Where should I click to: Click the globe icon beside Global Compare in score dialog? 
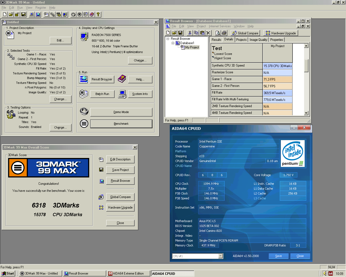(x=101, y=197)
